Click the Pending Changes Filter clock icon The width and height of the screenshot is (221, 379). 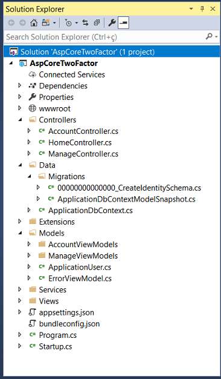(x=68, y=23)
